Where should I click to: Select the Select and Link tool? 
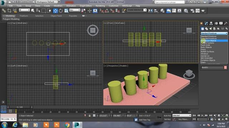[x=4, y=11]
